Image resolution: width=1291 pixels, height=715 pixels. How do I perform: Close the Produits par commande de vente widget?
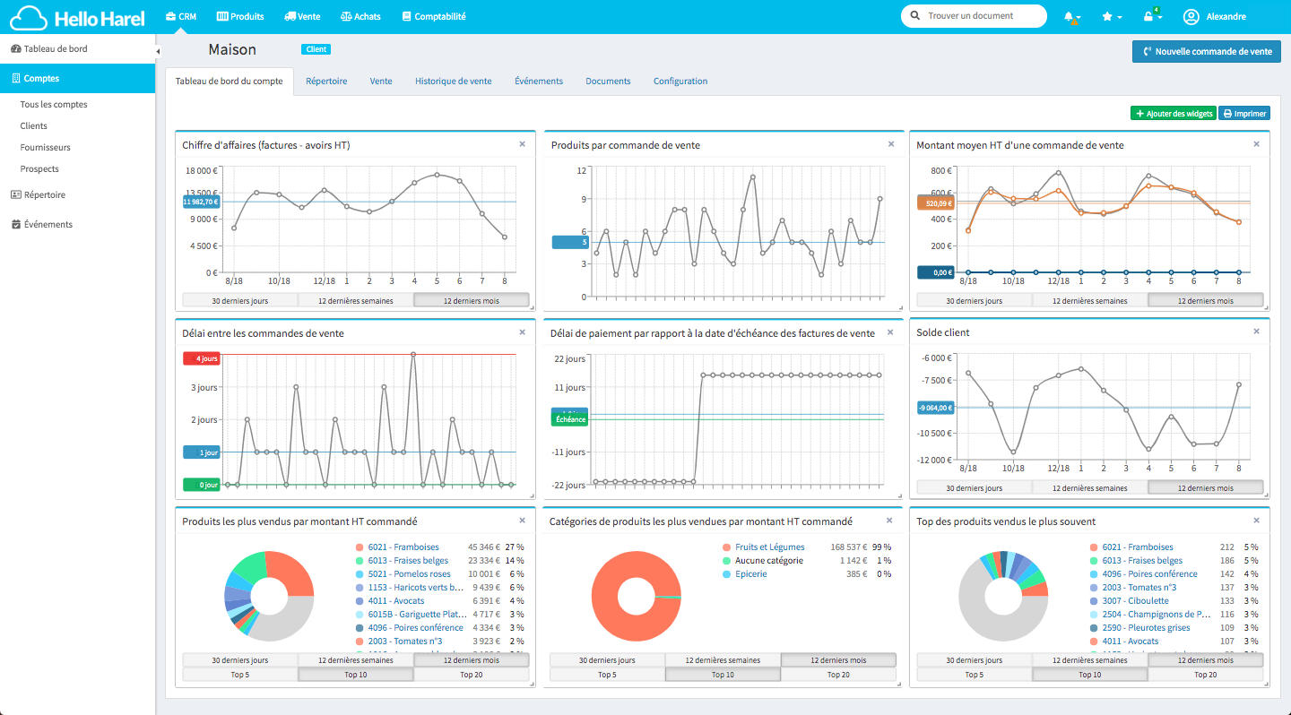click(x=891, y=144)
